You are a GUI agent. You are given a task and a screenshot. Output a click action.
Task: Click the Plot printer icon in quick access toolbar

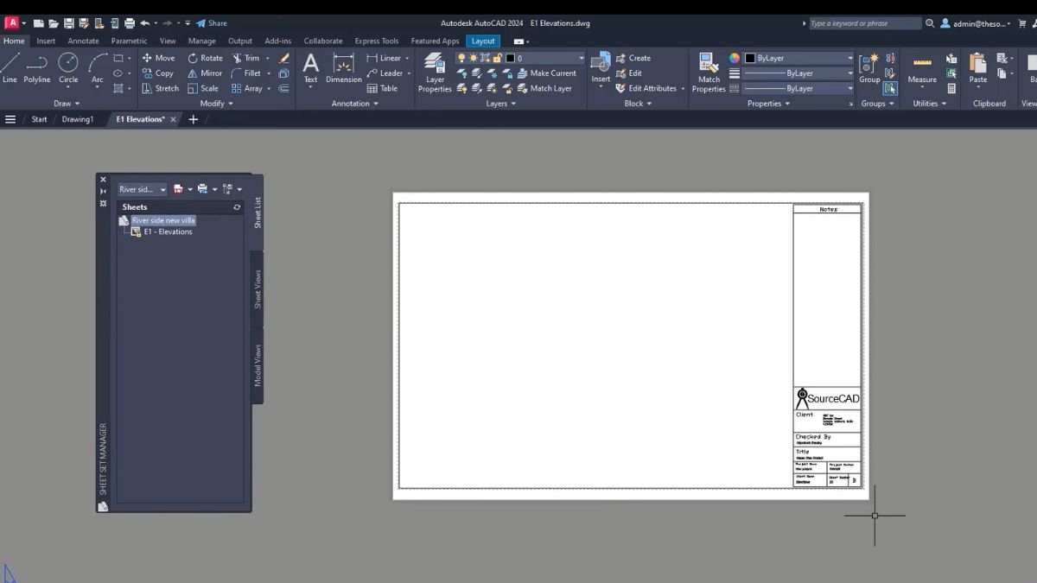[x=129, y=23]
